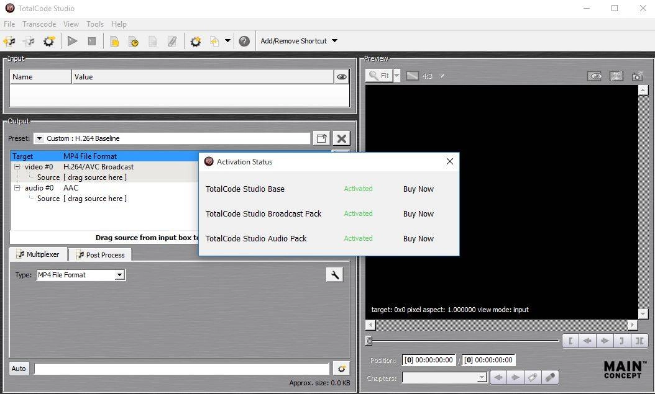The image size is (655, 394).
Task: Step backward with the left arrow near slider
Action: pos(588,341)
